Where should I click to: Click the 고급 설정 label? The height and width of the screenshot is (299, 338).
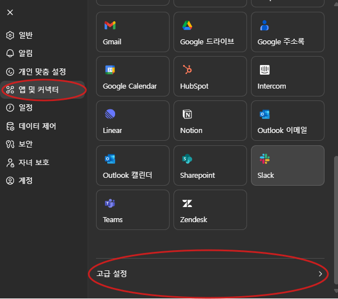(111, 274)
